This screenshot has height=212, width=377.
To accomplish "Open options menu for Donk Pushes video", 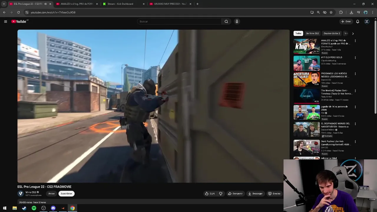I will tap(355, 142).
